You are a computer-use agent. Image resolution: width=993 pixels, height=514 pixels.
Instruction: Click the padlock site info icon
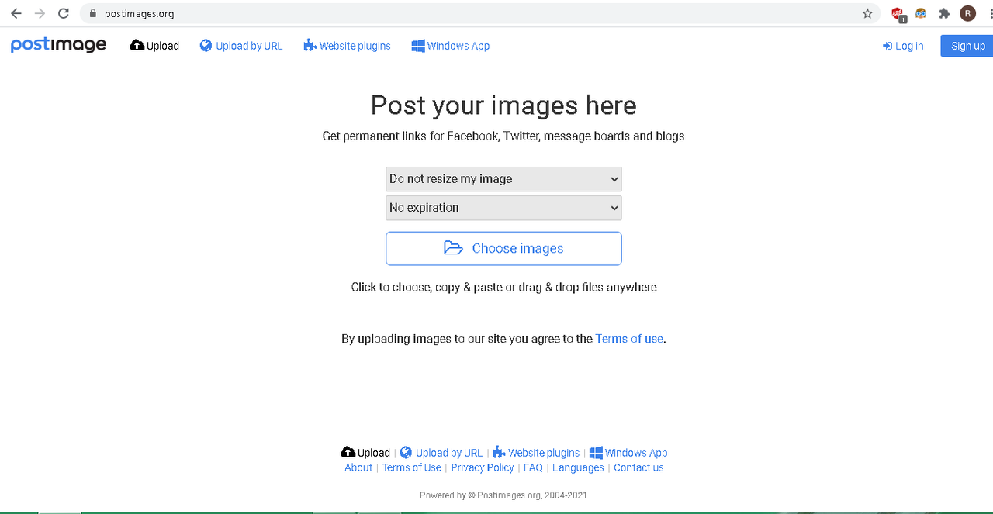(92, 14)
